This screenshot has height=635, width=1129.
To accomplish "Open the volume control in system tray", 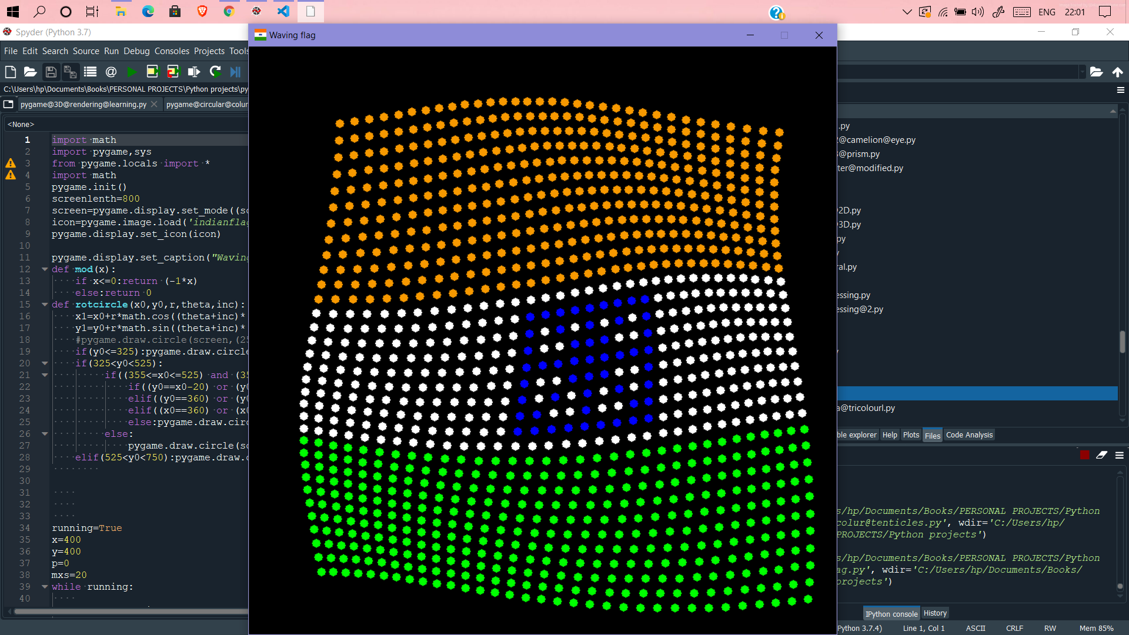I will coord(977,12).
